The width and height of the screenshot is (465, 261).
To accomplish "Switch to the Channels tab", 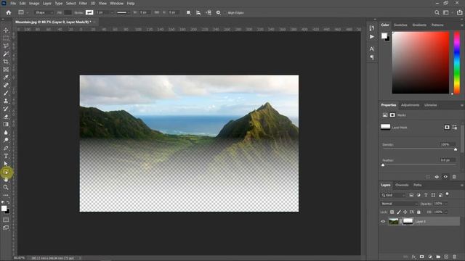I will pos(402,185).
